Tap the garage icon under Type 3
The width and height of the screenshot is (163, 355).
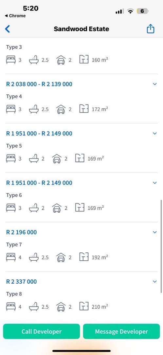(x=61, y=60)
